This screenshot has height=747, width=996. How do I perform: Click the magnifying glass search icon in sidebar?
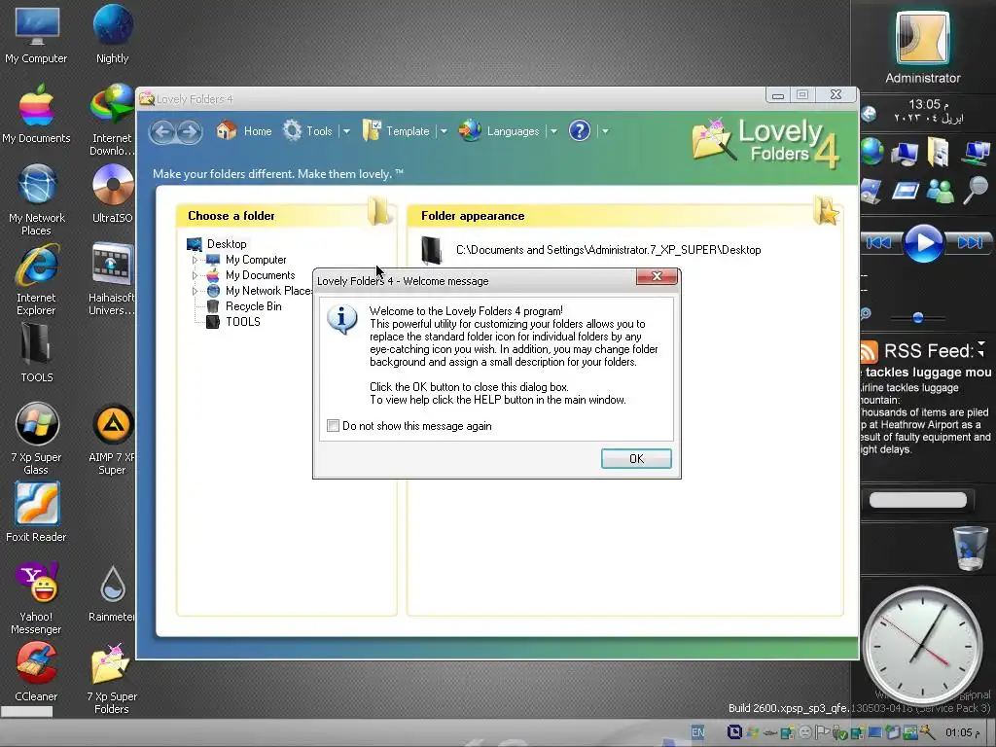click(976, 190)
